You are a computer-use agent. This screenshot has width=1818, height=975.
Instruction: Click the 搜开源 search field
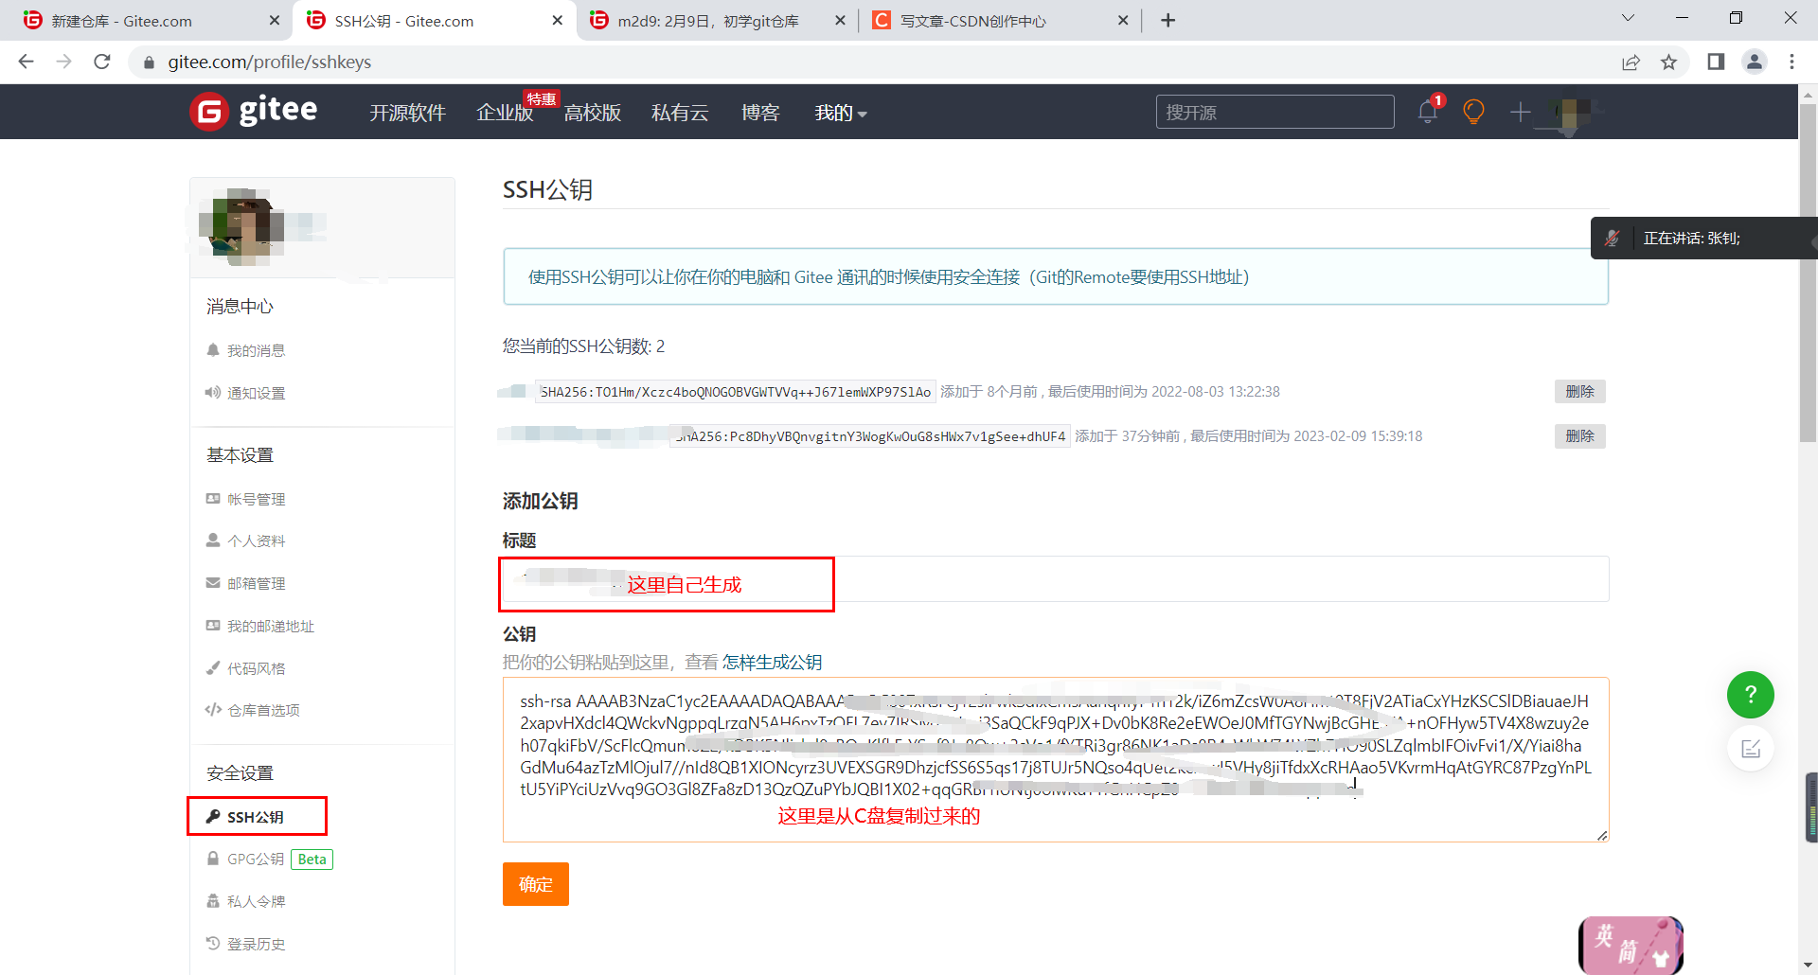[1274, 111]
